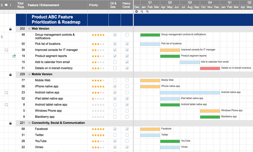Collapse Connectivity, Social & Communication section
253x152 pixels.
pyautogui.click(x=29, y=123)
